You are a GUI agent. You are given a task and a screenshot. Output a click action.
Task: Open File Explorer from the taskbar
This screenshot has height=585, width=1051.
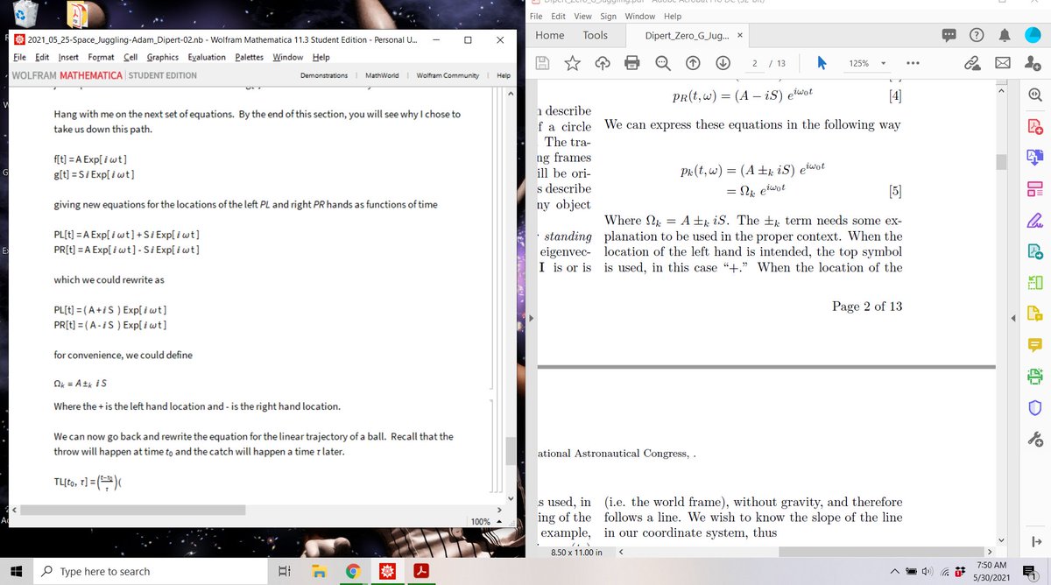318,571
